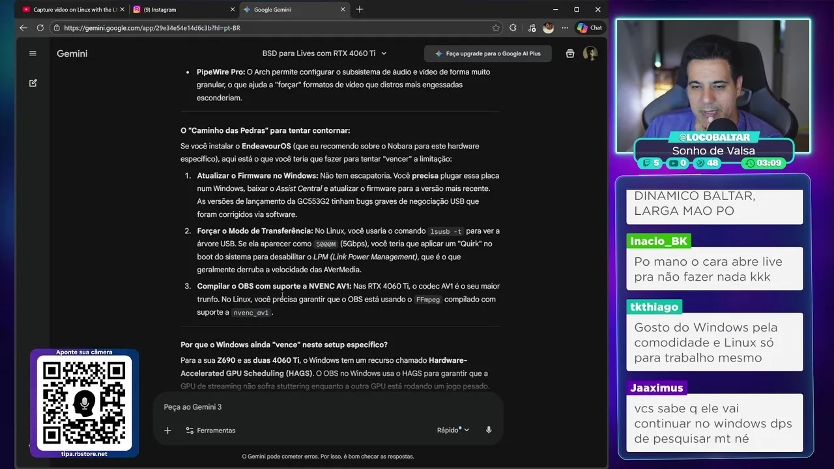Screen dimensions: 834x469
Task: Start a new chat with the pencil icon
Action: [33, 83]
